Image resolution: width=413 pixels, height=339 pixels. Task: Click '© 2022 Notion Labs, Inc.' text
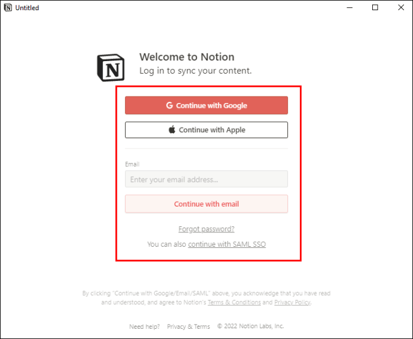coord(250,326)
